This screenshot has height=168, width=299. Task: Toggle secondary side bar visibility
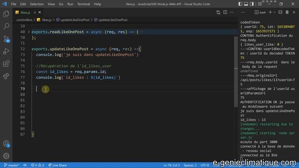[252, 4]
